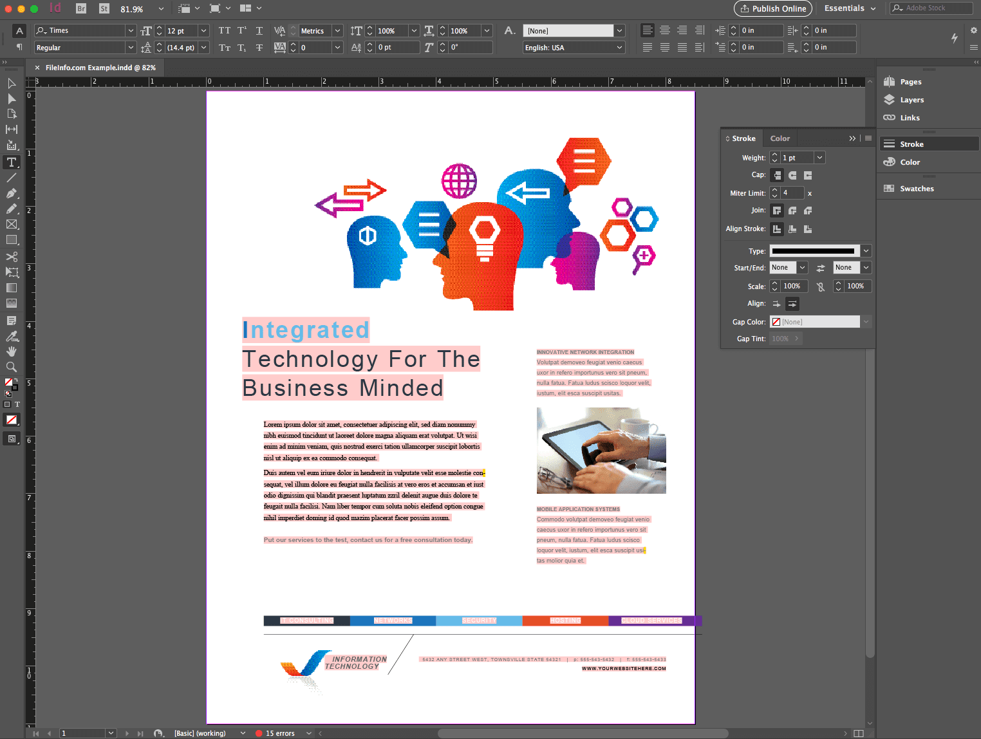Select the Gradient Swatch tool
The width and height of the screenshot is (981, 739).
click(12, 288)
